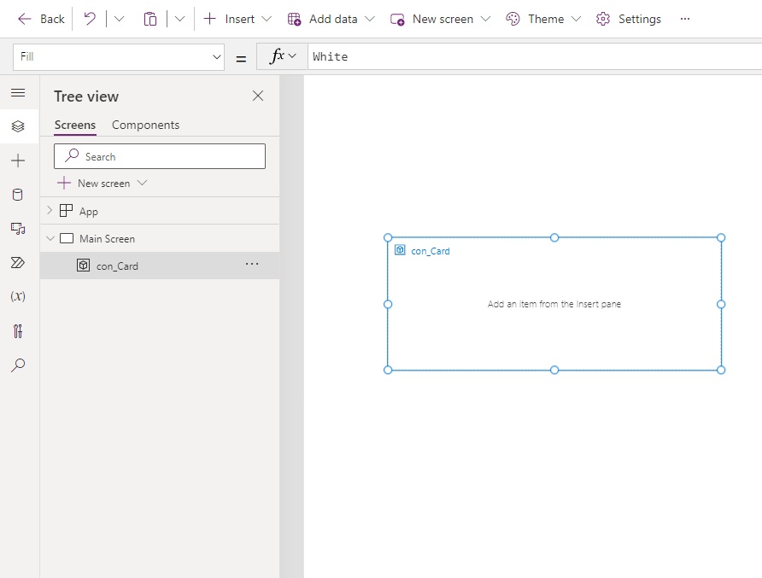Open Settings from the toolbar
Screen dimensions: 762x578
click(629, 19)
